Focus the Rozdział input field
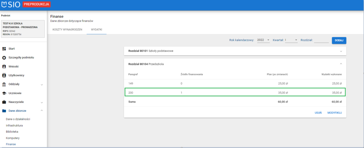 pyautogui.click(x=321, y=40)
